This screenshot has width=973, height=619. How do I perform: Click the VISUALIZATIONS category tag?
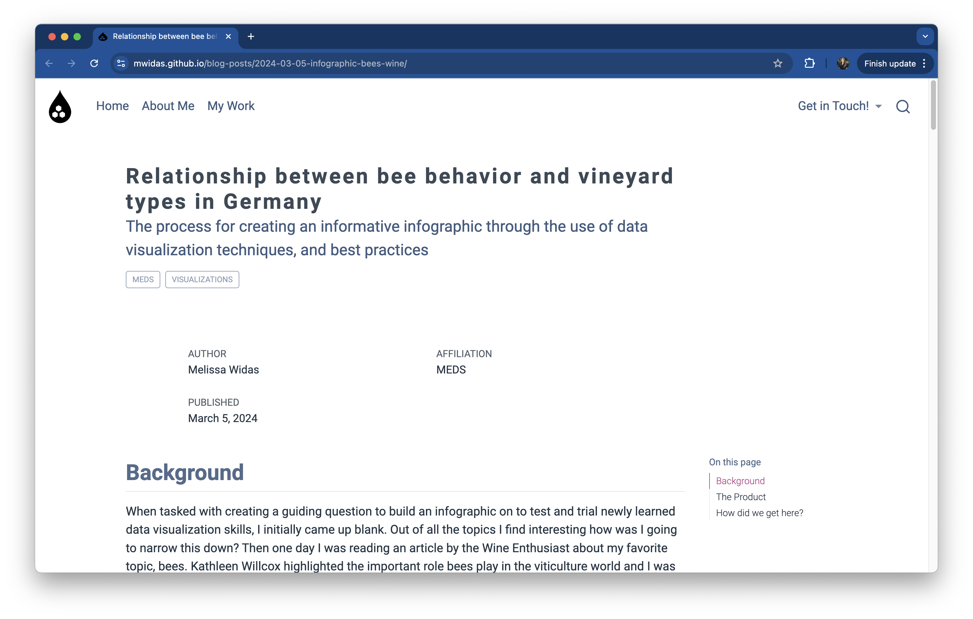[x=202, y=280]
